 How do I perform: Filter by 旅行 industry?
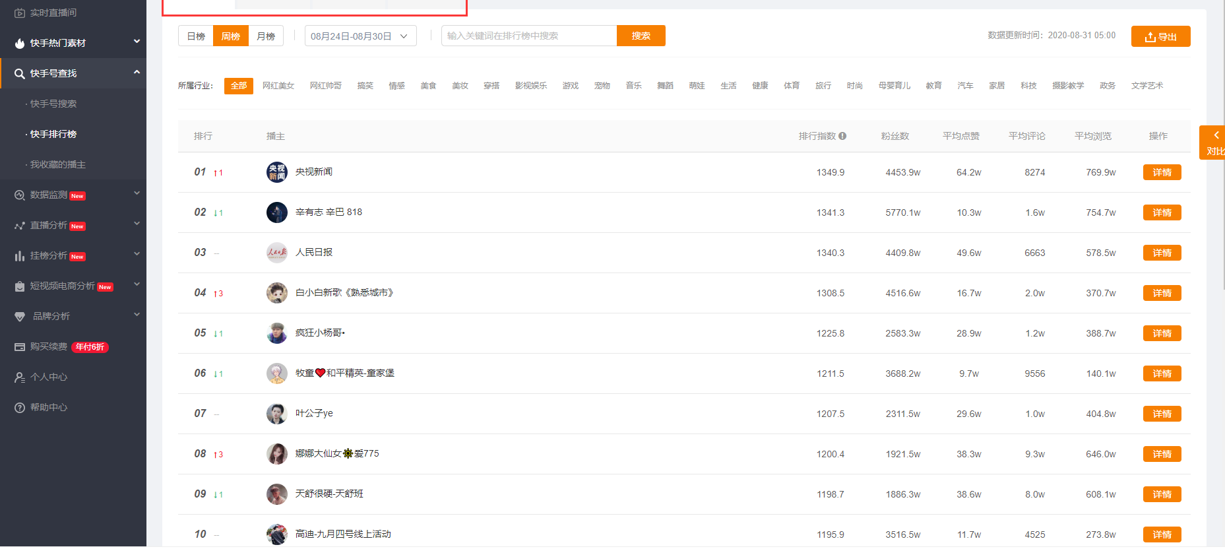click(x=823, y=86)
